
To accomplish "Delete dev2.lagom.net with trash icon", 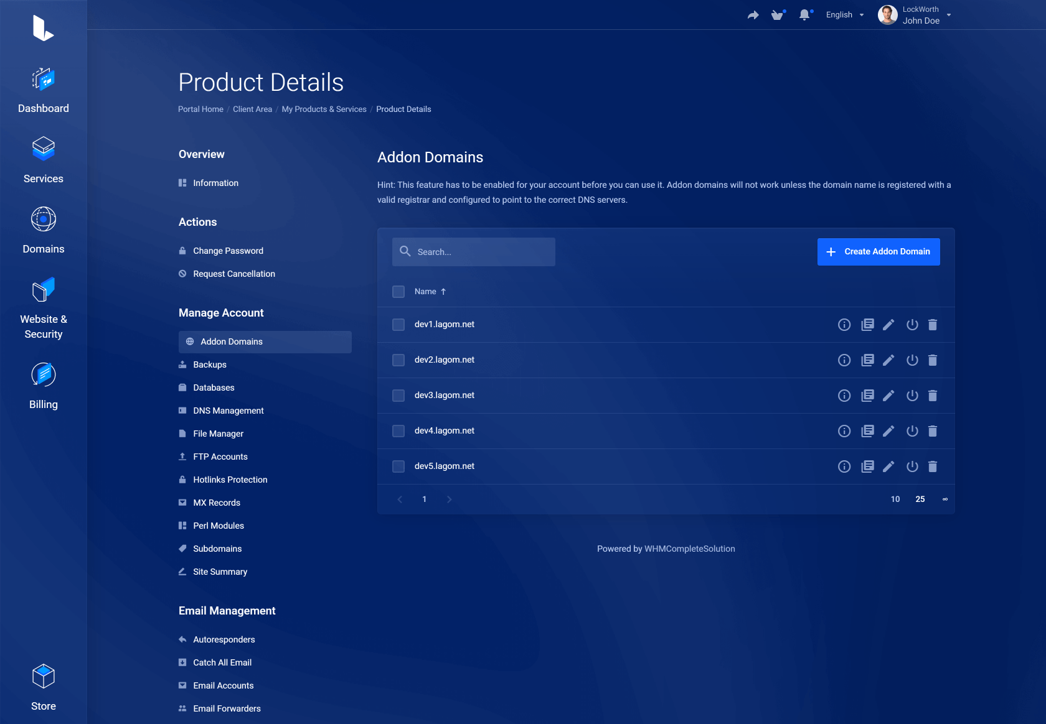I will pos(933,360).
